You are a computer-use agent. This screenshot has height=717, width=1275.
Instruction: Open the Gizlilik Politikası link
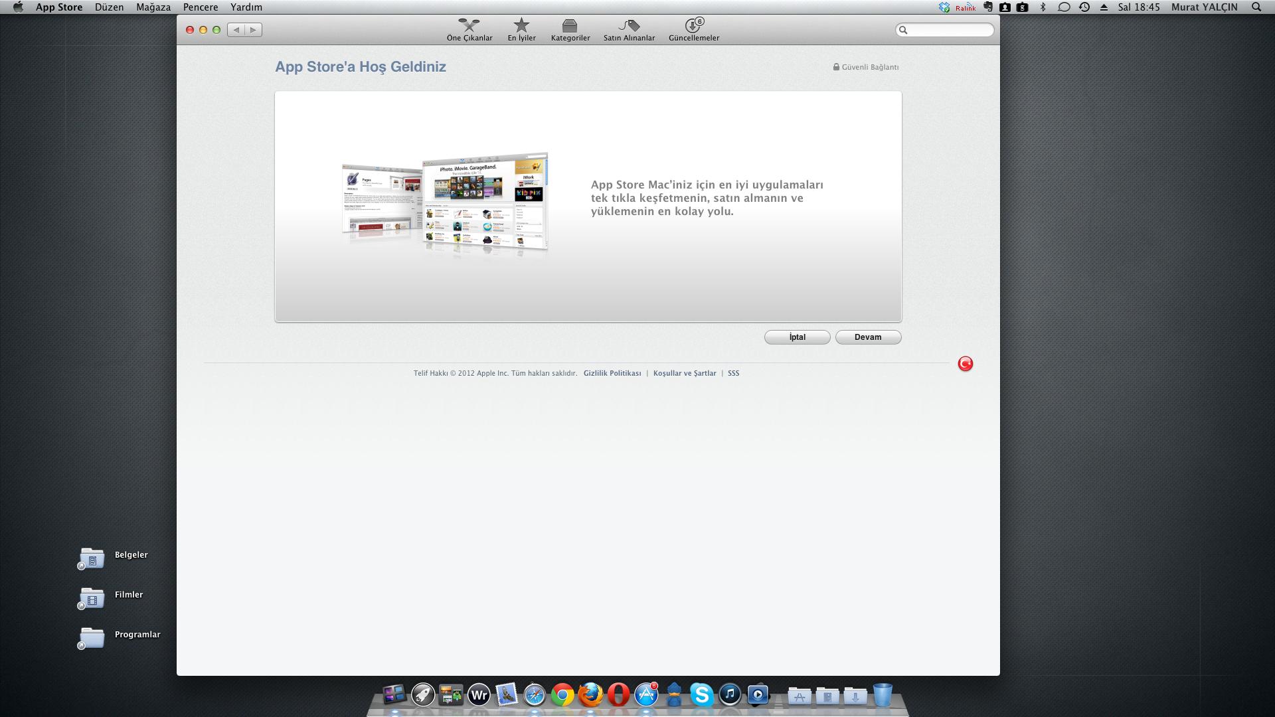(612, 373)
